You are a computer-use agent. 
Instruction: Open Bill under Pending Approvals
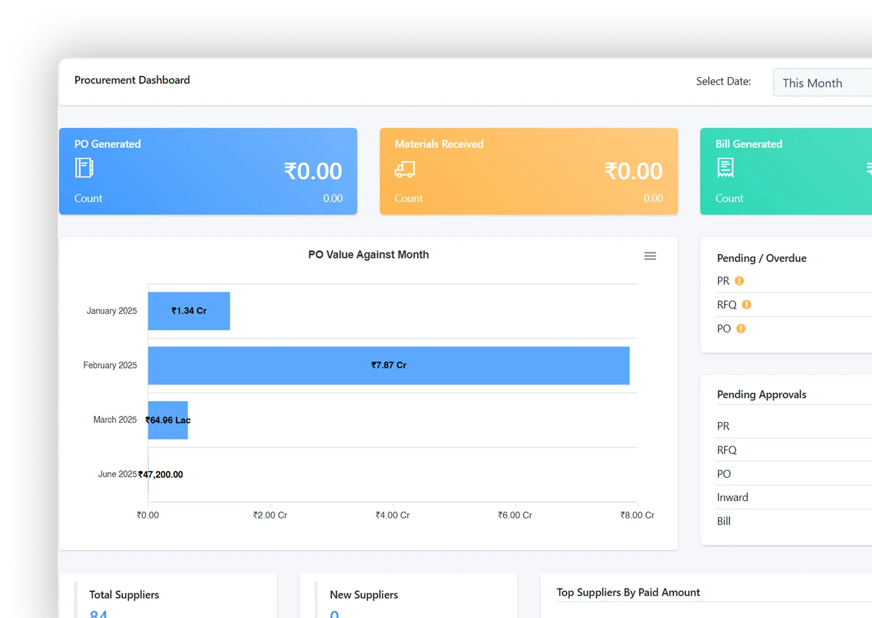tap(724, 521)
